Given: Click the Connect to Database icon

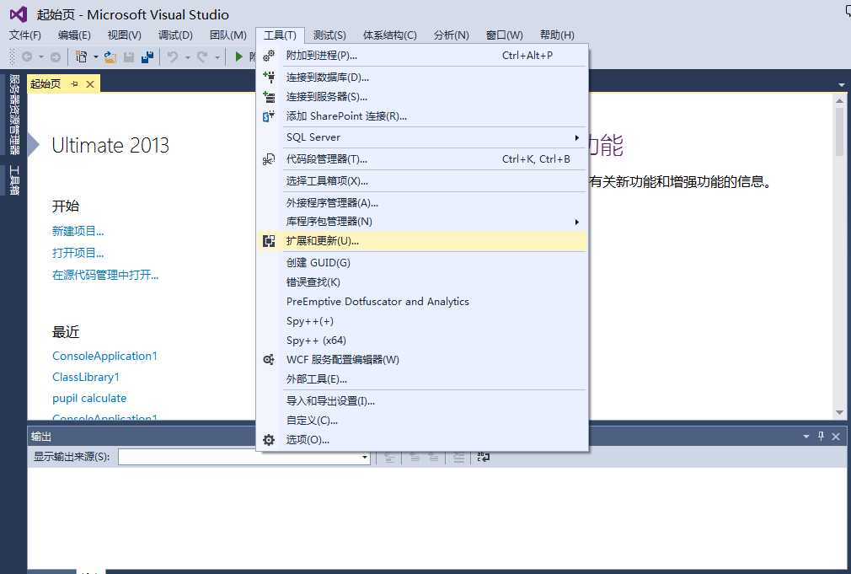Looking at the screenshot, I should point(269,77).
